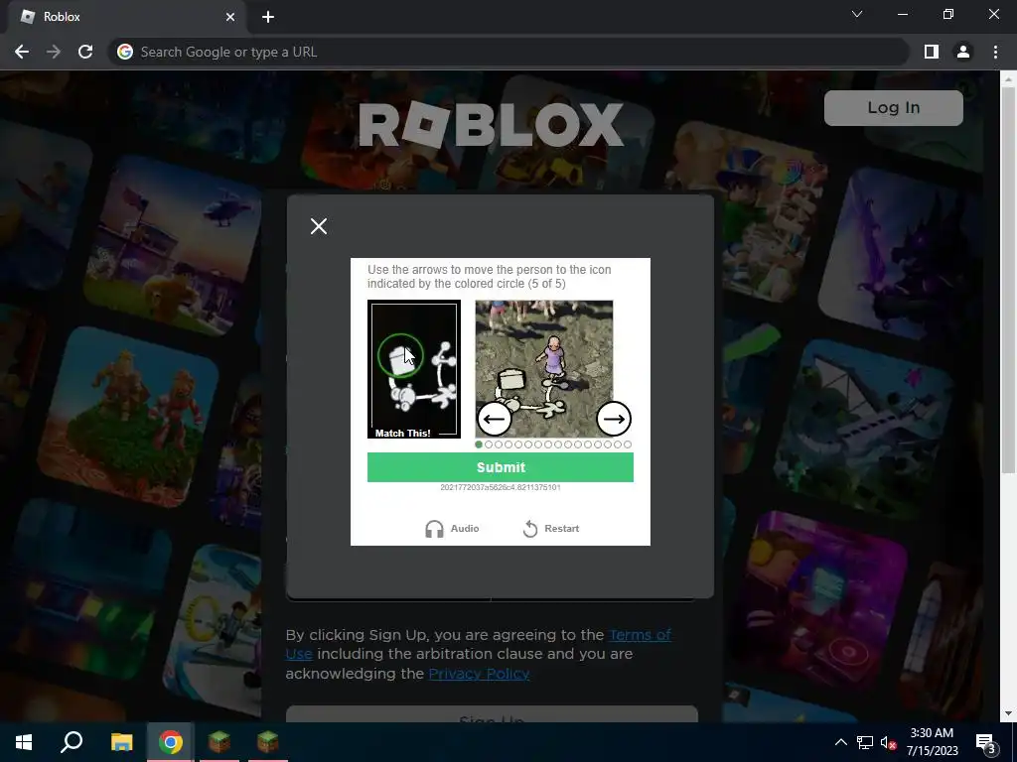This screenshot has height=762, width=1017.
Task: Show hidden system tray icons
Action: (840, 742)
